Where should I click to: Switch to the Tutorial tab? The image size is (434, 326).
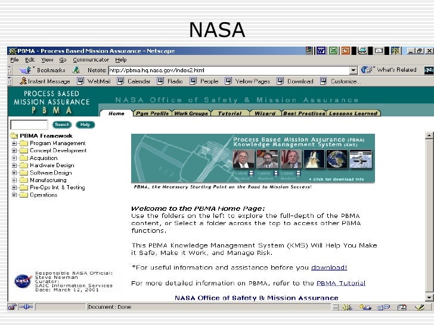point(230,113)
